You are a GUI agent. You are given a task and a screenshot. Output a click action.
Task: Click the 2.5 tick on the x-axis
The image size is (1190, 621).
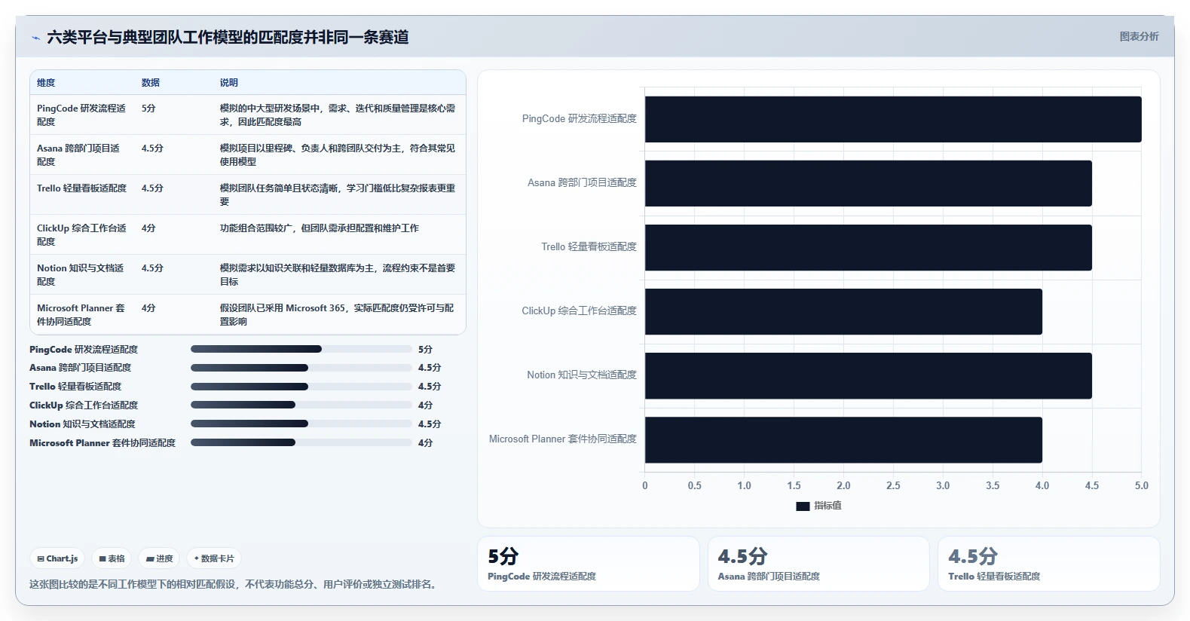[893, 486]
